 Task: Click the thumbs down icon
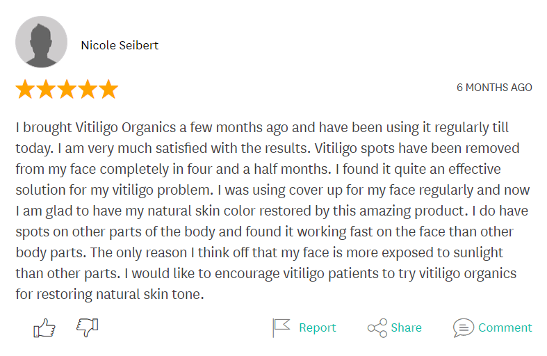point(87,327)
